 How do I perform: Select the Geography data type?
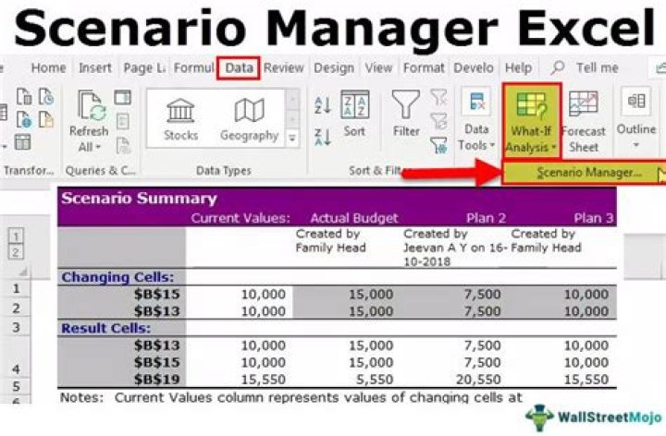click(x=250, y=119)
